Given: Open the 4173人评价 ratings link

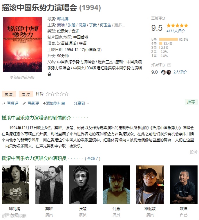Looking at the screenshot, I should pos(176,31).
